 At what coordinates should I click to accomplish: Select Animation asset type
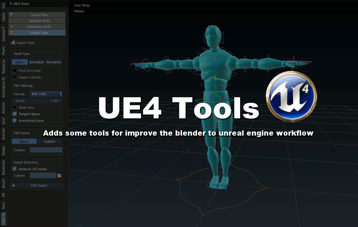coord(54,62)
